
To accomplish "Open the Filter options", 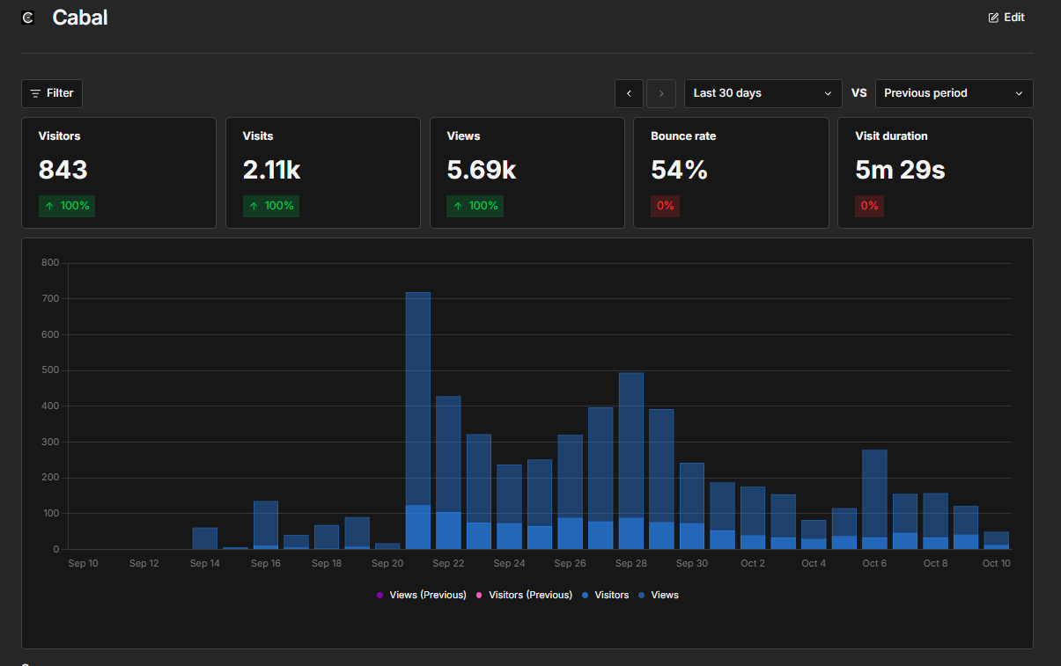I will pos(52,93).
